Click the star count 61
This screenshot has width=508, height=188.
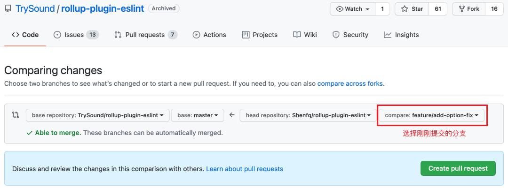coord(437,9)
